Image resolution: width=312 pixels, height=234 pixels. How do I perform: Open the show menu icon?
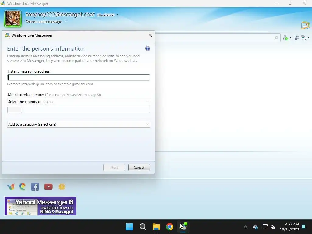304,38
